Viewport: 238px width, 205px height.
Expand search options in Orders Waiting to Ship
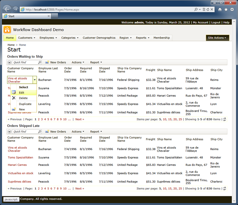9,62
